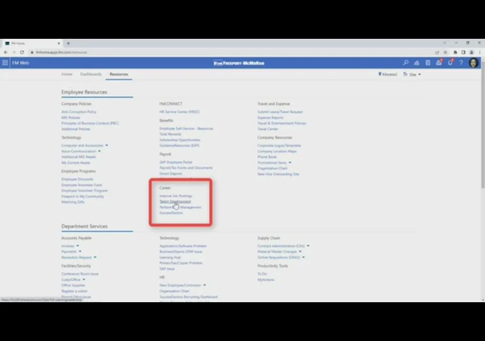Open the help question mark icon

(461, 63)
